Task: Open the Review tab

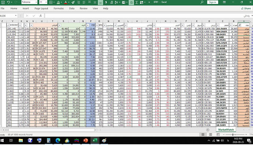Action: click(84, 8)
